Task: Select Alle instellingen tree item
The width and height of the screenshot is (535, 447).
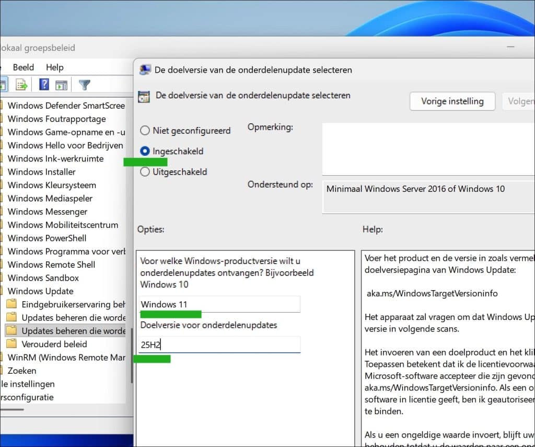Action: tap(27, 384)
